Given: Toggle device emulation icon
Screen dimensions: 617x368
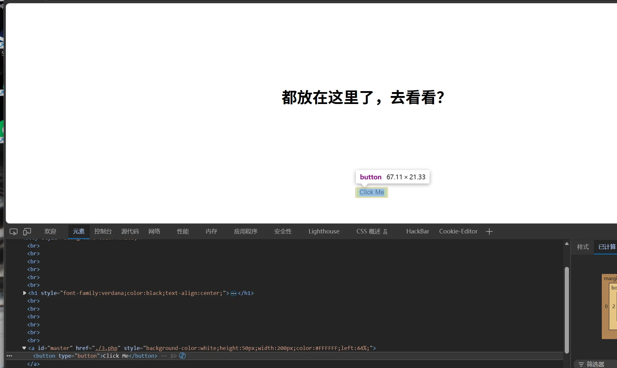Looking at the screenshot, I should (27, 231).
